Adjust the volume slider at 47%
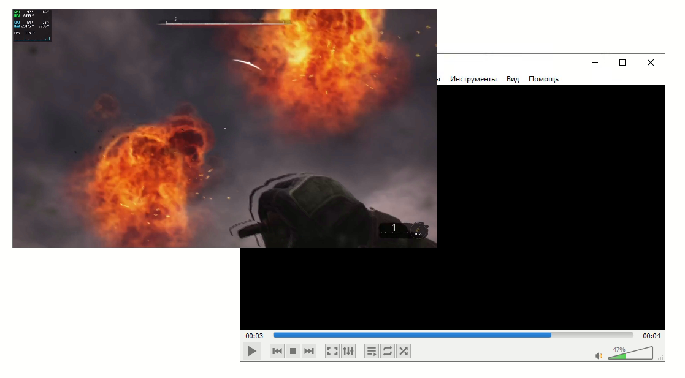 tap(630, 353)
